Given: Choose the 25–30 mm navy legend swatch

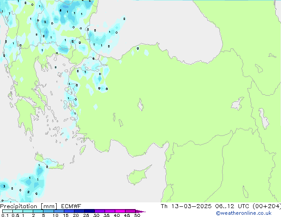Looking at the screenshot, I should [90, 211].
